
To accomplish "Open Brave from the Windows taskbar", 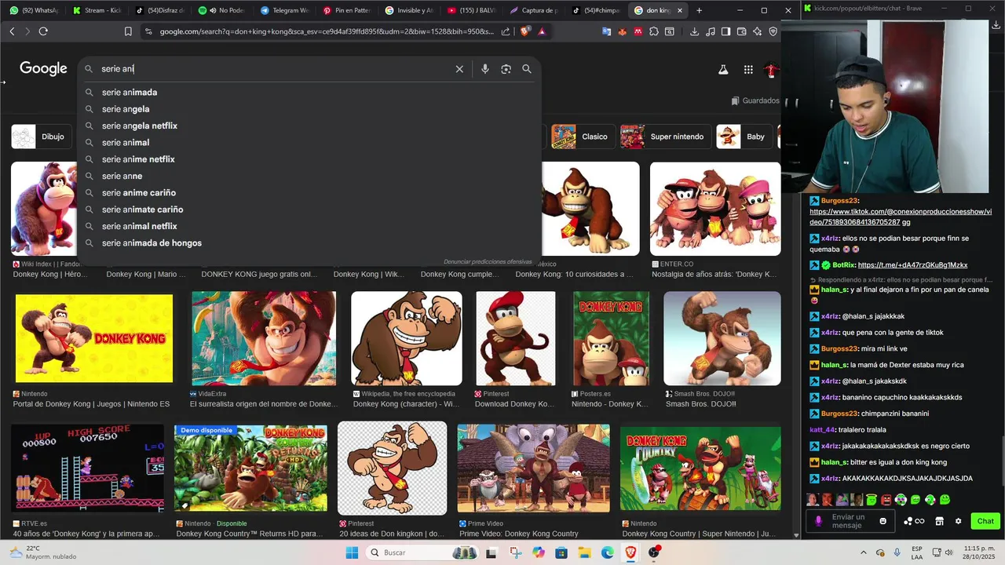I will pos(630,552).
